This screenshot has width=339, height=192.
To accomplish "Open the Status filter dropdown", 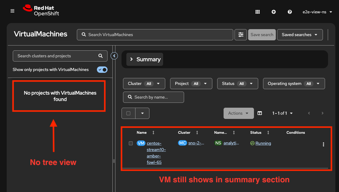I will (x=238, y=84).
